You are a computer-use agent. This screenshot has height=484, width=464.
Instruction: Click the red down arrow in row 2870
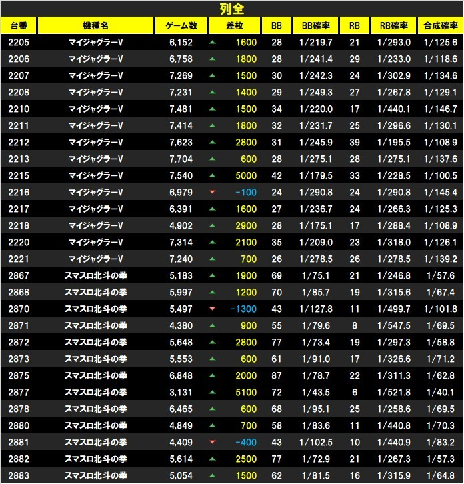(212, 309)
